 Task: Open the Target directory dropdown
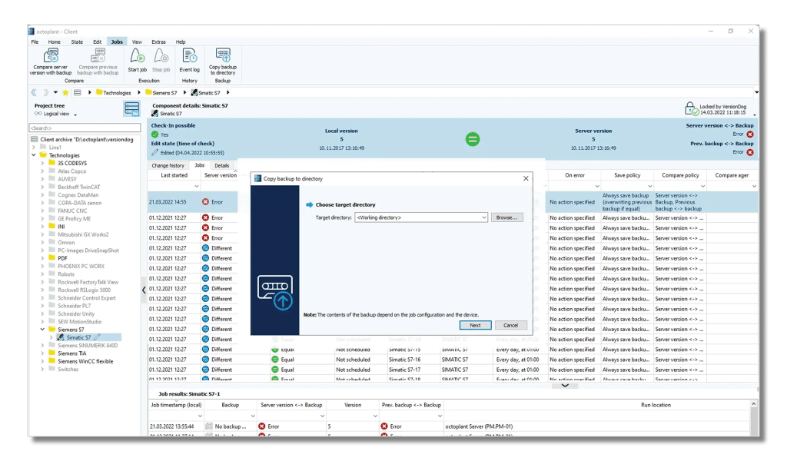[483, 218]
